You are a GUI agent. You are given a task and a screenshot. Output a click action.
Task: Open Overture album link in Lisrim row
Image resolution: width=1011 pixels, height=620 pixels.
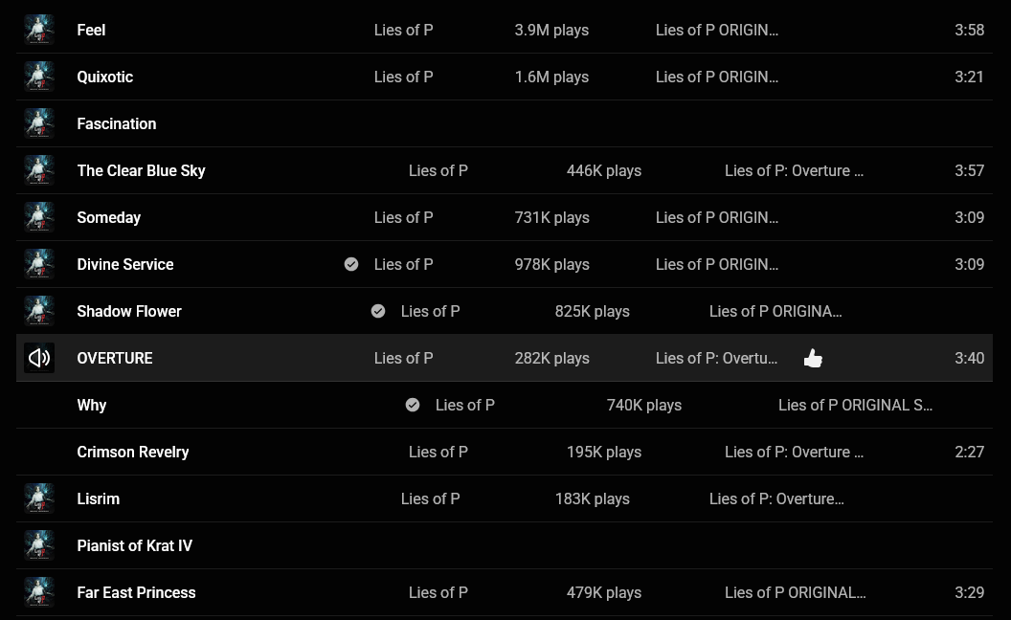(x=776, y=498)
